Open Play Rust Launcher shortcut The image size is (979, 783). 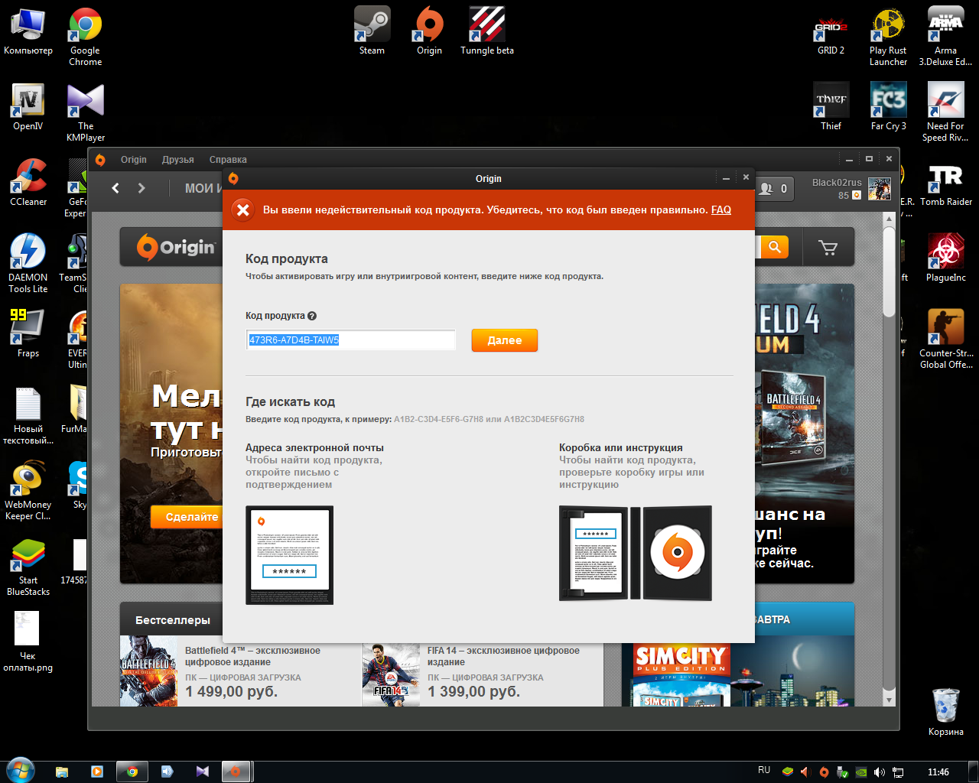(x=889, y=36)
